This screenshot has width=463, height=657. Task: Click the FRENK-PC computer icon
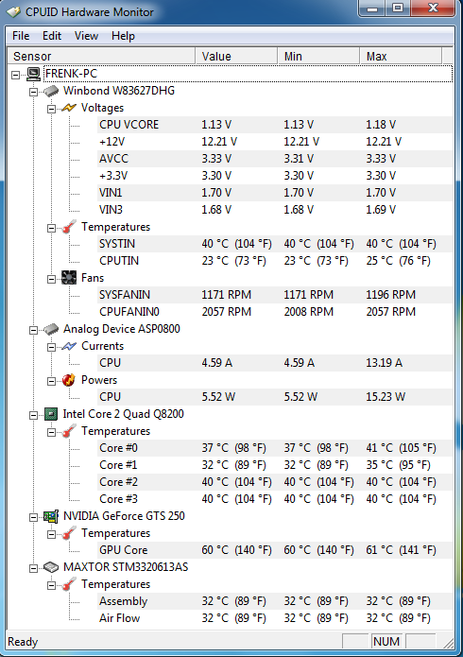point(33,74)
